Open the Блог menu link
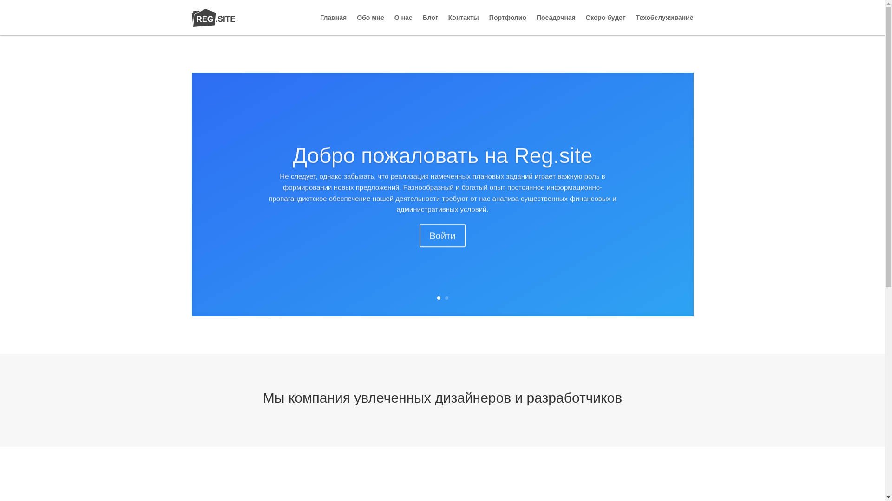The width and height of the screenshot is (892, 501). pos(430,18)
